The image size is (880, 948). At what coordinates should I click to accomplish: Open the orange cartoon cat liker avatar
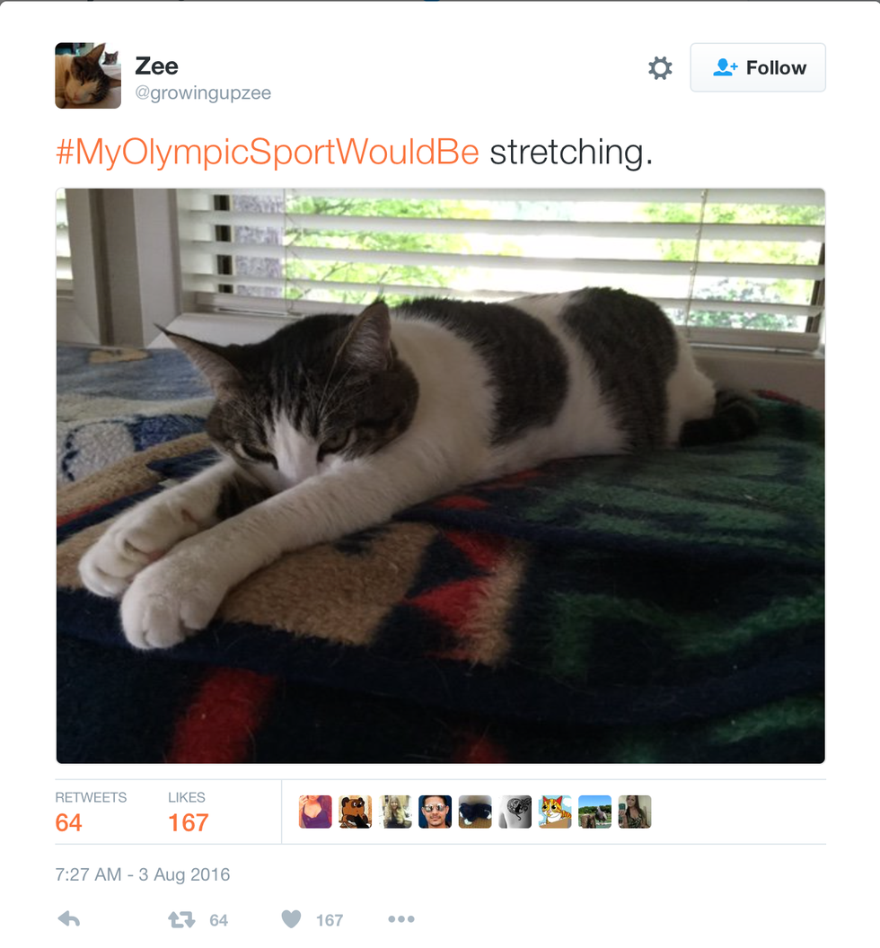pos(555,812)
